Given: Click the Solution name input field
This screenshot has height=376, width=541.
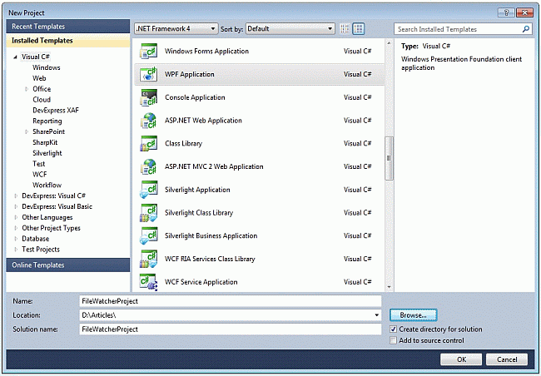Looking at the screenshot, I should (x=231, y=329).
